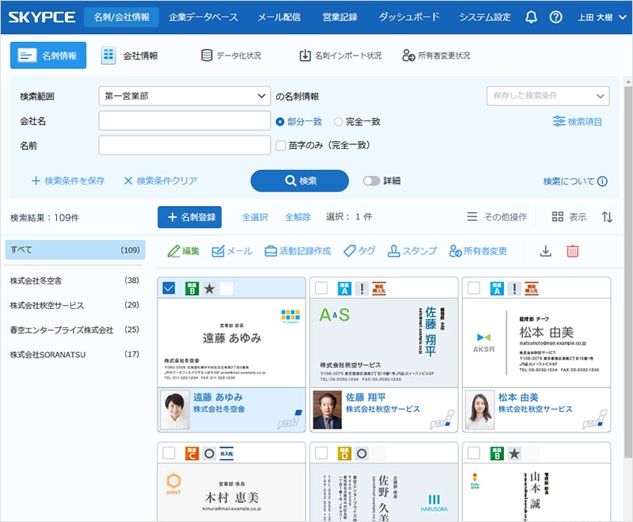
Task: Click the 編集 pencil icon
Action: (x=173, y=251)
